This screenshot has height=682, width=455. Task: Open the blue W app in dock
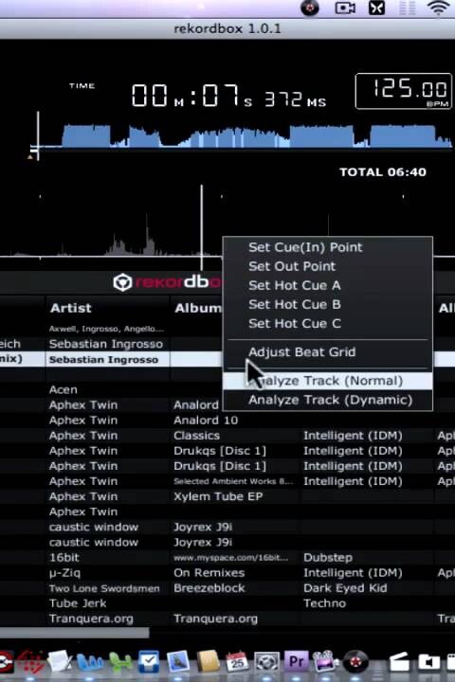[x=90, y=662]
